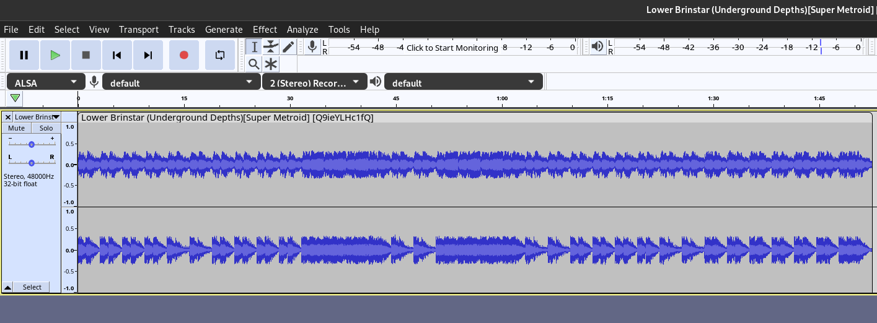Screen dimensions: 877x323
Task: Click the 1:30 mark on the timeline ruler
Action: [713, 99]
